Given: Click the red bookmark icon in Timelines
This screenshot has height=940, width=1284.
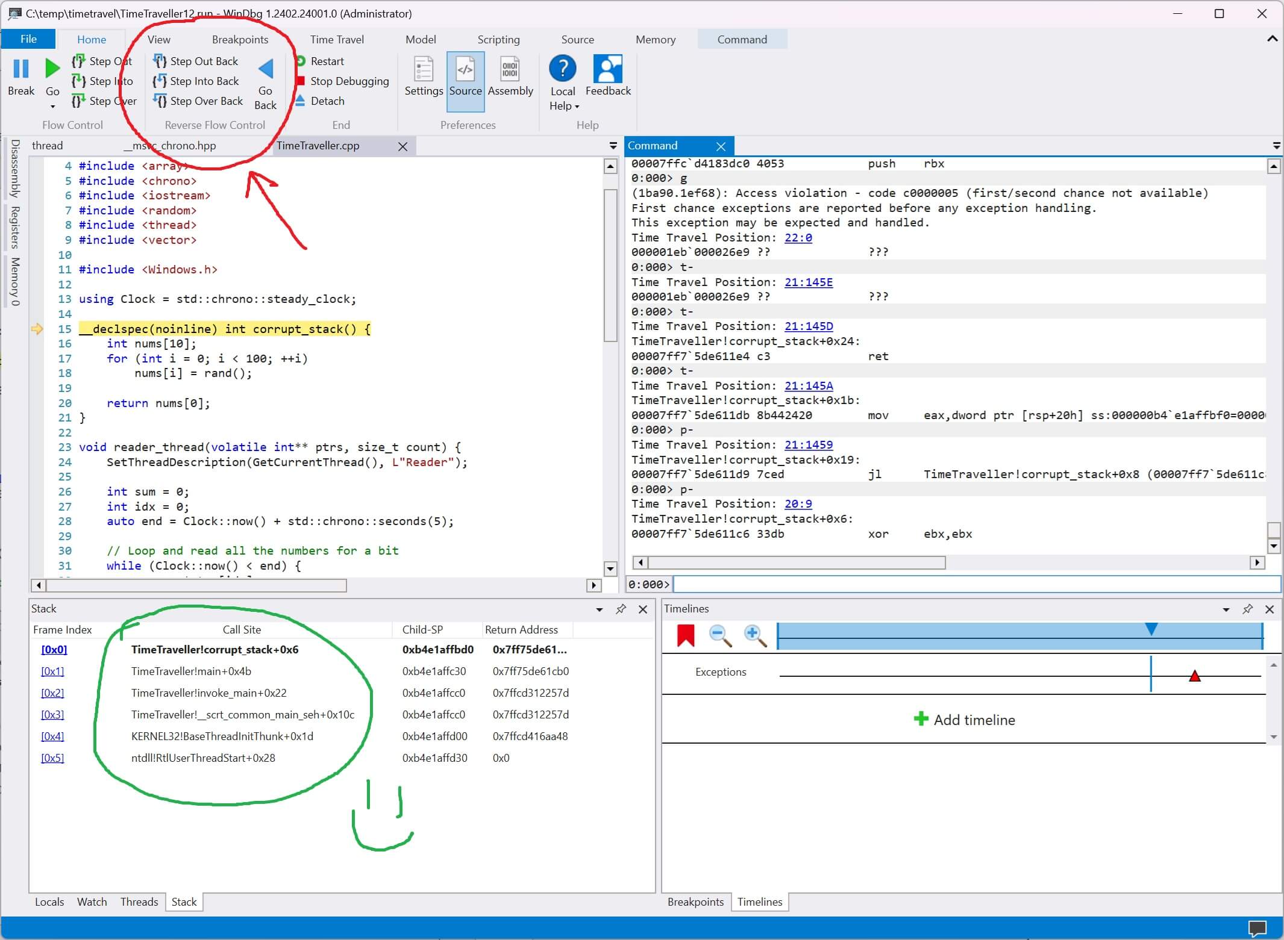Looking at the screenshot, I should (x=686, y=635).
